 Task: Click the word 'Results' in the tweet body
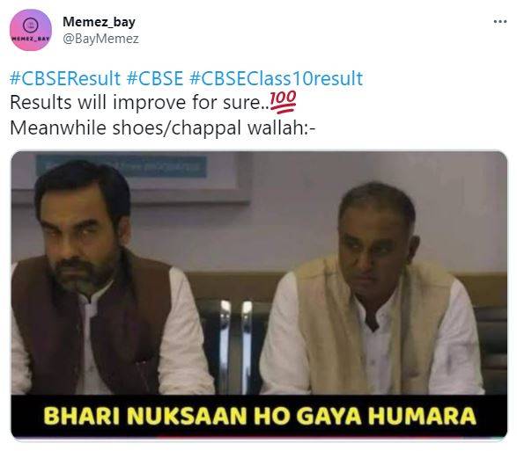[x=41, y=102]
